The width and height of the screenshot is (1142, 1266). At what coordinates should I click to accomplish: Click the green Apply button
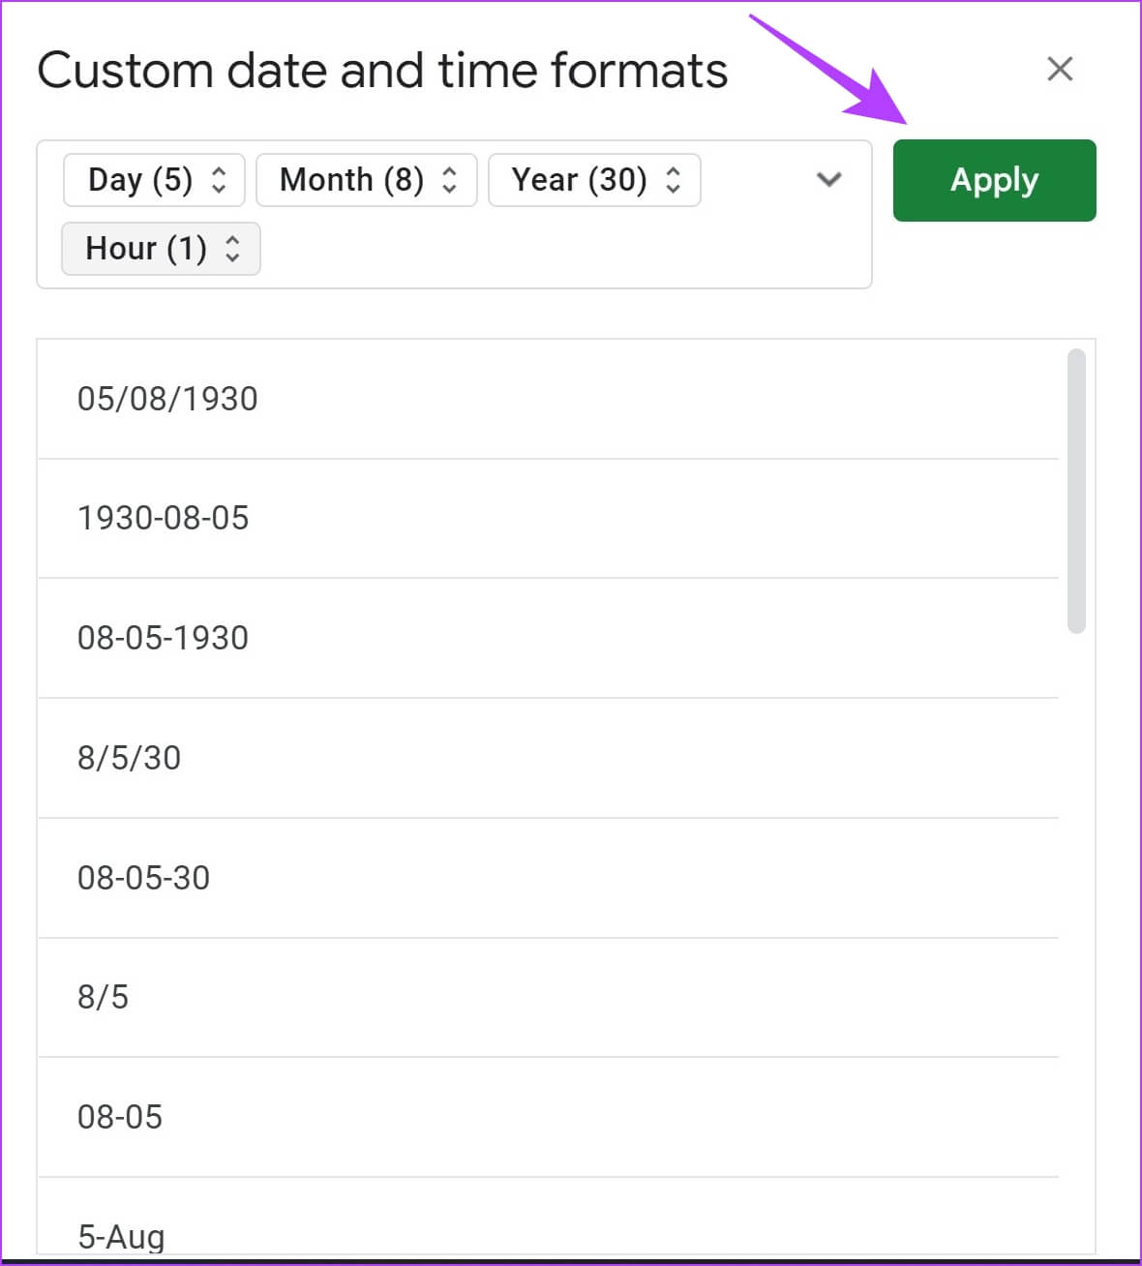pos(994,181)
